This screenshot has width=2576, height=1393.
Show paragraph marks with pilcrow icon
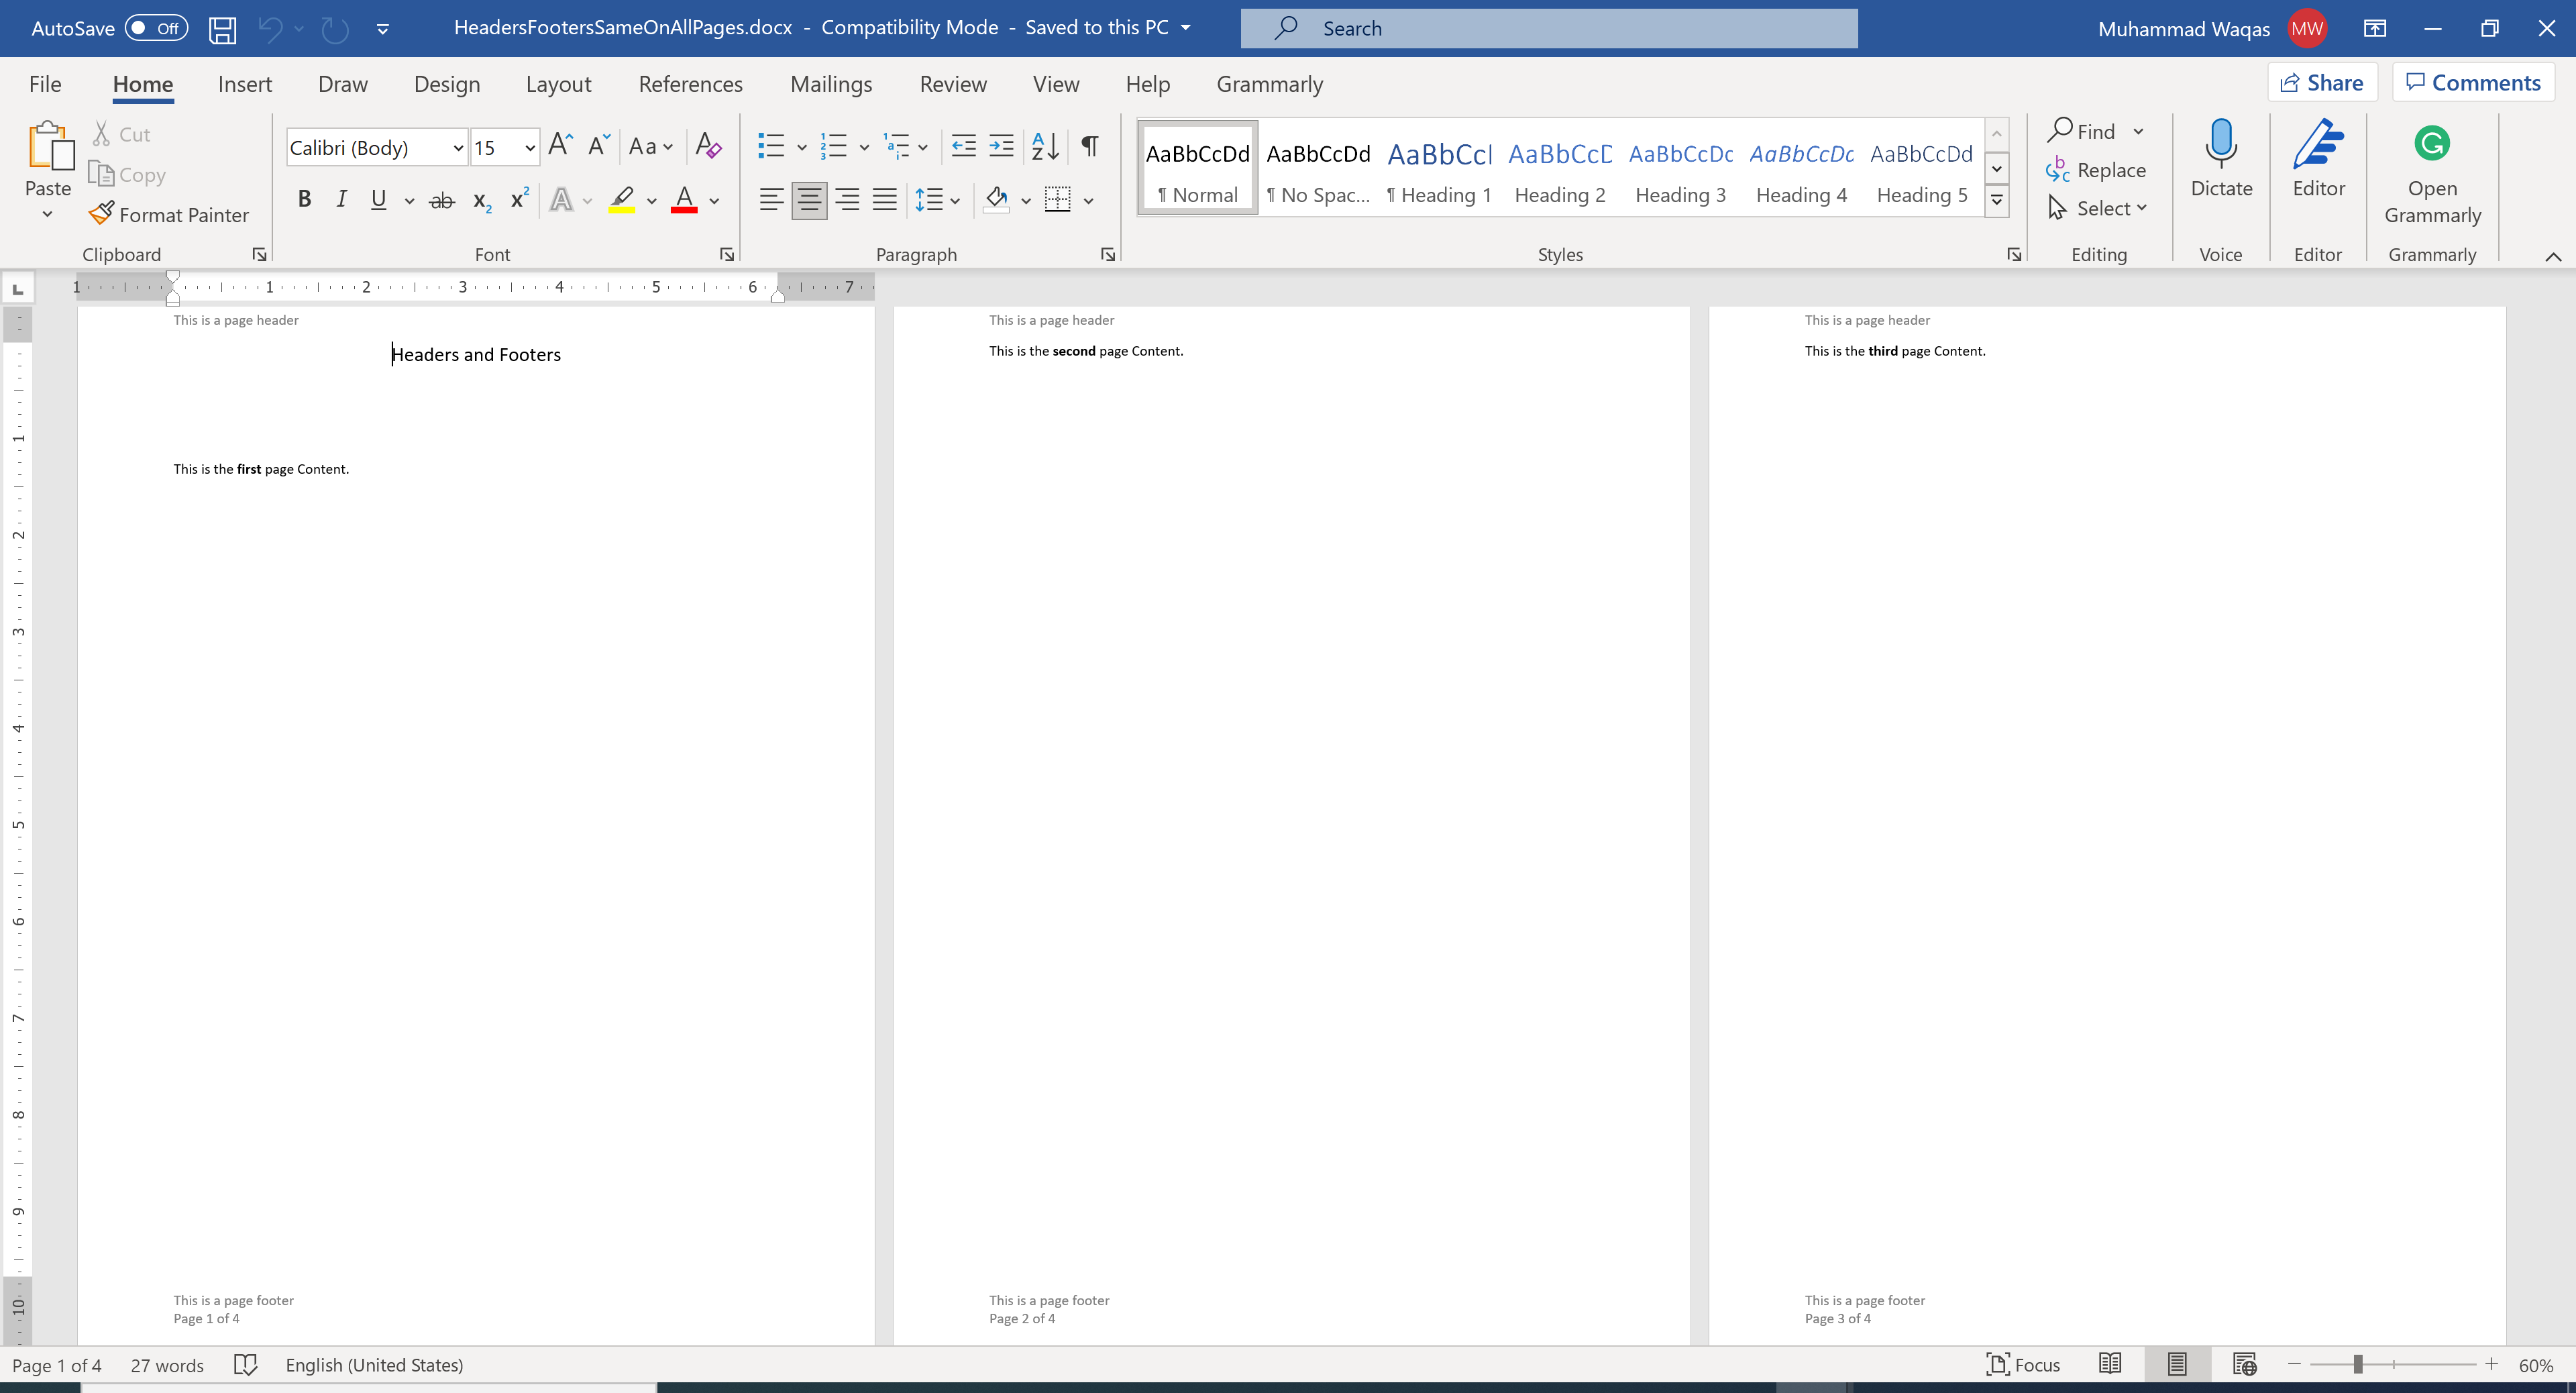pyautogui.click(x=1090, y=146)
